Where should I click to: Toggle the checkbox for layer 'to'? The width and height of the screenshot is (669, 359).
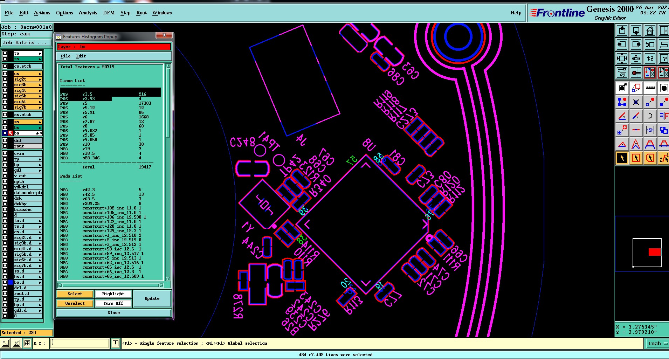point(5,53)
